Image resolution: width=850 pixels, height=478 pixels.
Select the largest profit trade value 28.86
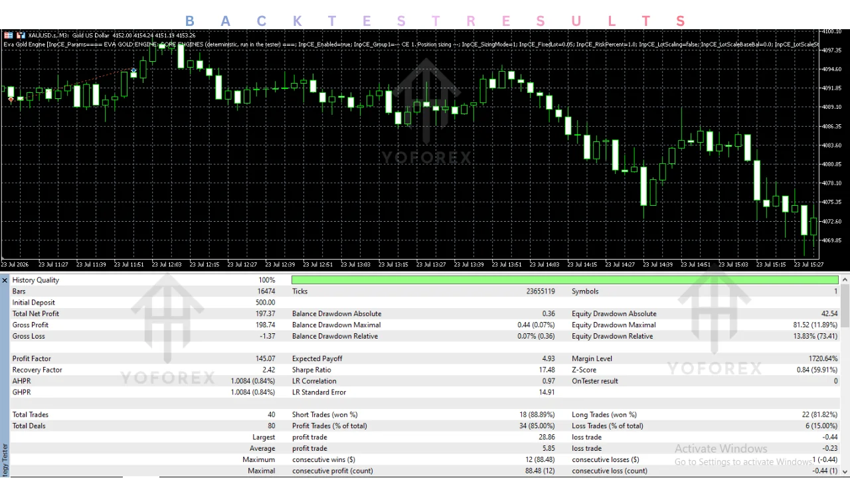(x=547, y=438)
